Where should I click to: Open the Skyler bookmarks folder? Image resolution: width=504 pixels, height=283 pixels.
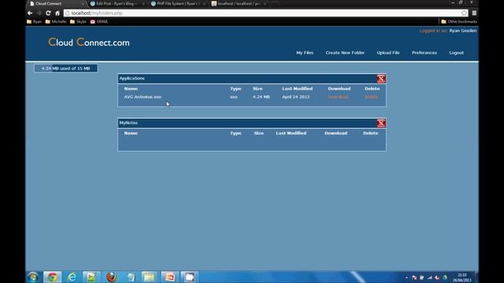click(x=78, y=22)
